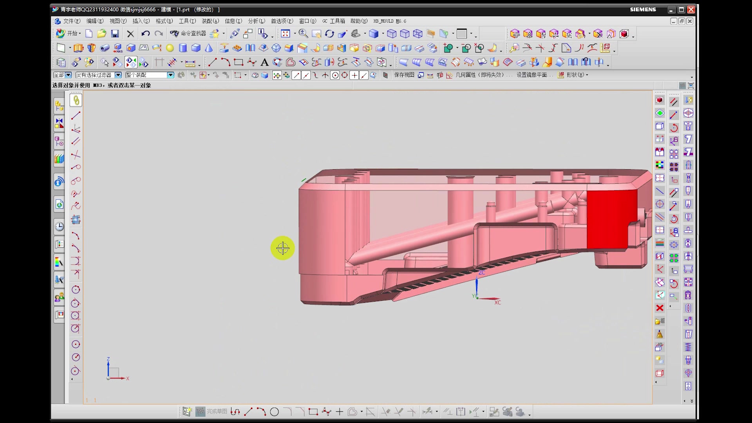Click the Fit view icon
This screenshot has width=752, height=423.
(x=286, y=34)
